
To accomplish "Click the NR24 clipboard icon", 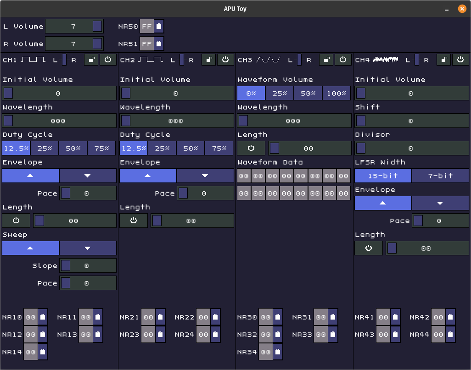I will coord(215,334).
